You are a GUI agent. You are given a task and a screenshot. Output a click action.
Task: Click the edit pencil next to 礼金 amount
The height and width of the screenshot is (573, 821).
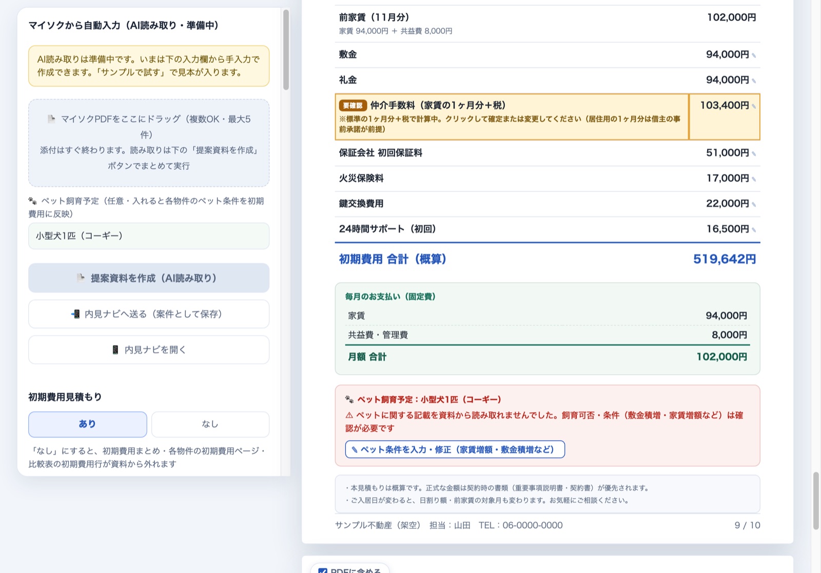click(754, 81)
